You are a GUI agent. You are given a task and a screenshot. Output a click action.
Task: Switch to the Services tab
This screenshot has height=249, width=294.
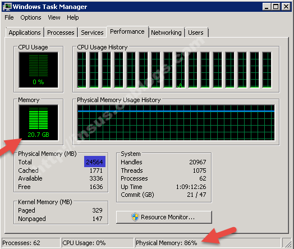[x=92, y=33]
